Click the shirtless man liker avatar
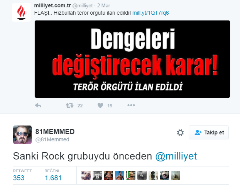Screen dimensions: 240x190 (x=120, y=175)
